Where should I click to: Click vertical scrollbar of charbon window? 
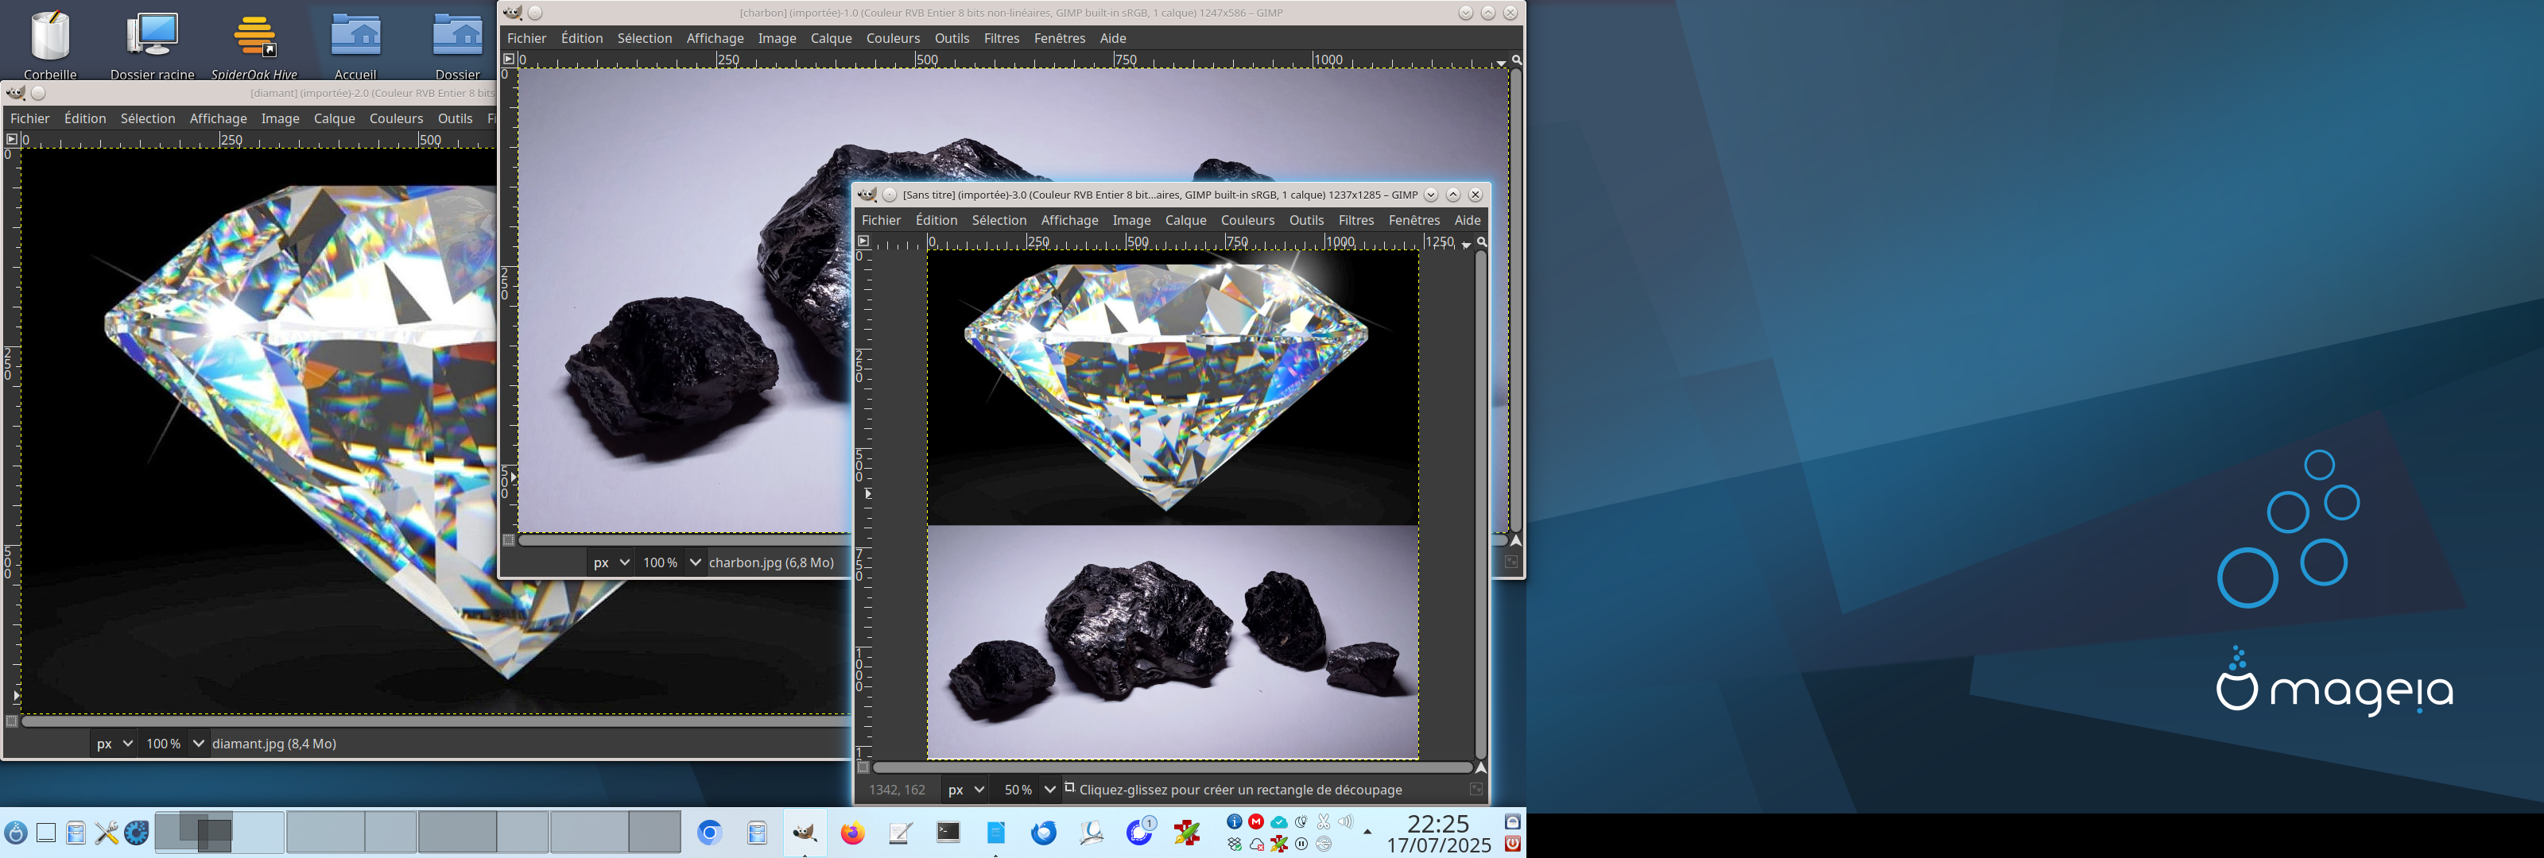click(1516, 301)
